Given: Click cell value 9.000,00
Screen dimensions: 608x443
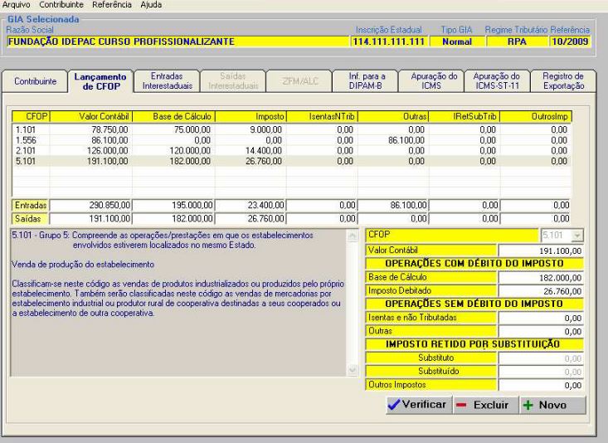Looking at the screenshot, I should (266, 129).
